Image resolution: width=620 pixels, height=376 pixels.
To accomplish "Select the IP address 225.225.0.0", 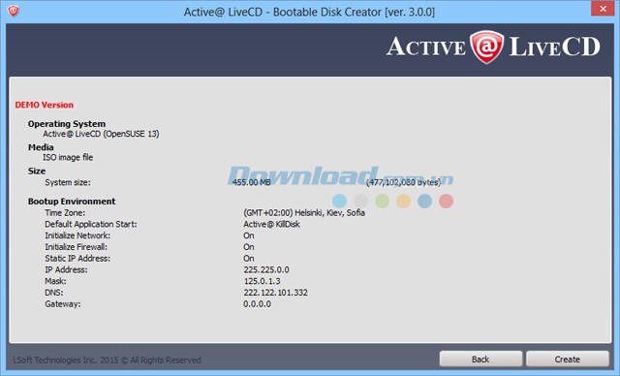I will [x=266, y=269].
